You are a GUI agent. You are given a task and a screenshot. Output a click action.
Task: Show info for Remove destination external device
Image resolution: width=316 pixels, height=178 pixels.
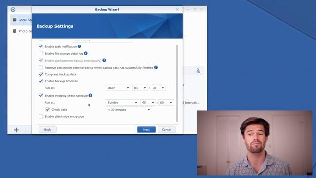point(156,67)
